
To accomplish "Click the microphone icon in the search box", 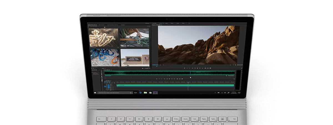I will click(x=131, y=92).
